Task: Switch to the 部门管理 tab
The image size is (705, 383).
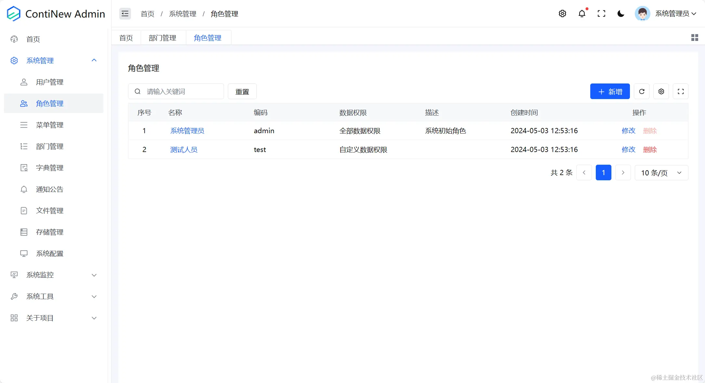Action: (x=163, y=37)
